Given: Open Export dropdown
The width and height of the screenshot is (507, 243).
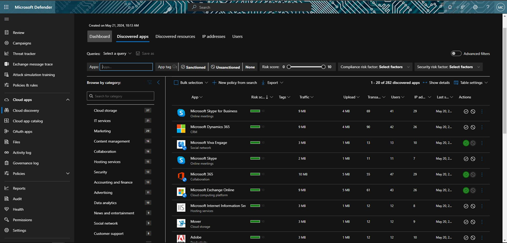Looking at the screenshot, I should pyautogui.click(x=272, y=83).
